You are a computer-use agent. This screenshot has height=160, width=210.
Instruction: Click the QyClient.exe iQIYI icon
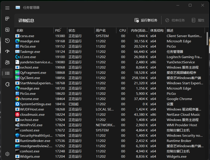pyautogui.click(x=17, y=78)
